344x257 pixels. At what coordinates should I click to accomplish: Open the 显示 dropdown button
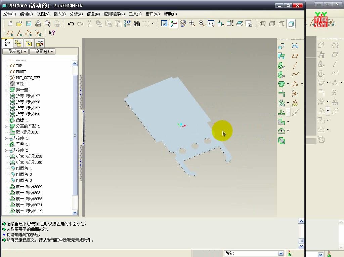click(15, 51)
